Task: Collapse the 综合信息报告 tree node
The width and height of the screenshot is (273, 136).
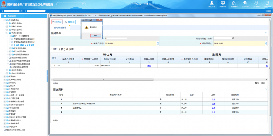Action: (x=4, y=20)
